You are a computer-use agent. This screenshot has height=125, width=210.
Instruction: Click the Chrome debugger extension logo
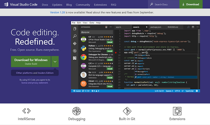83,57
